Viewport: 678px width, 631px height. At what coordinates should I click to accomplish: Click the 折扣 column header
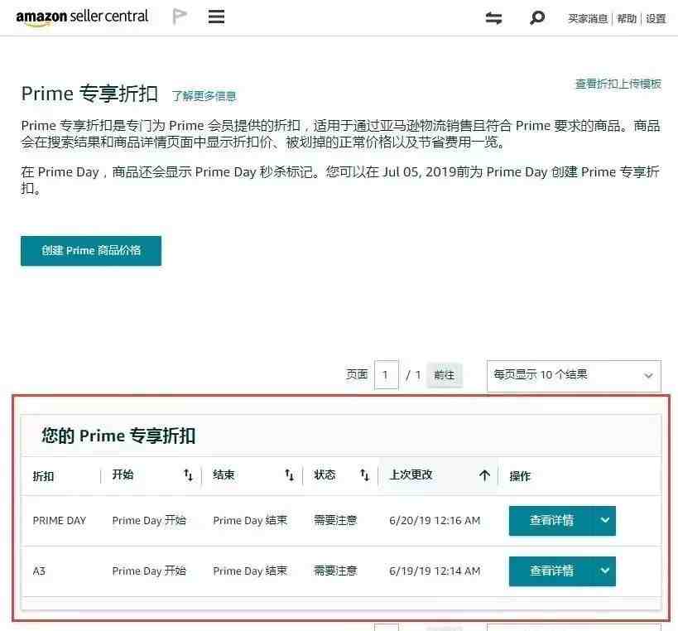[43, 476]
